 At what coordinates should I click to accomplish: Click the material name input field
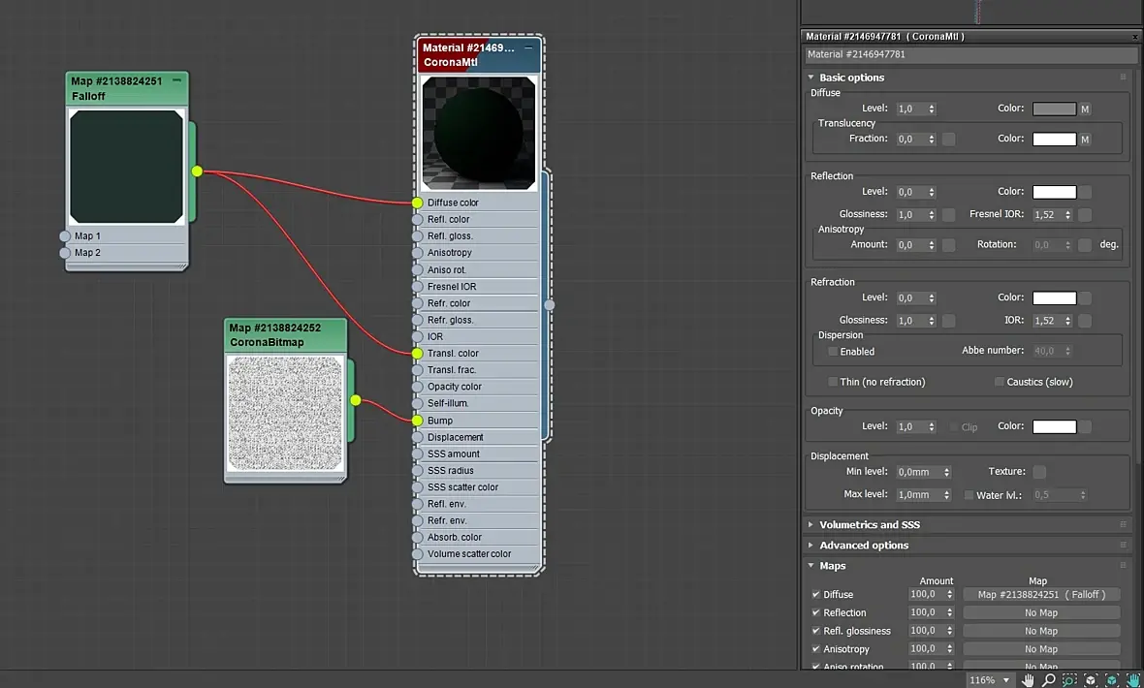968,55
